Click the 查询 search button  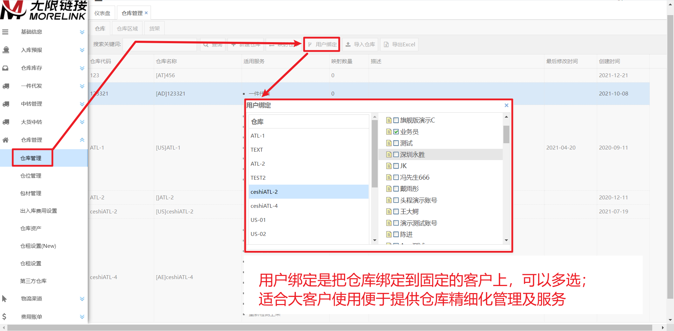(x=213, y=45)
